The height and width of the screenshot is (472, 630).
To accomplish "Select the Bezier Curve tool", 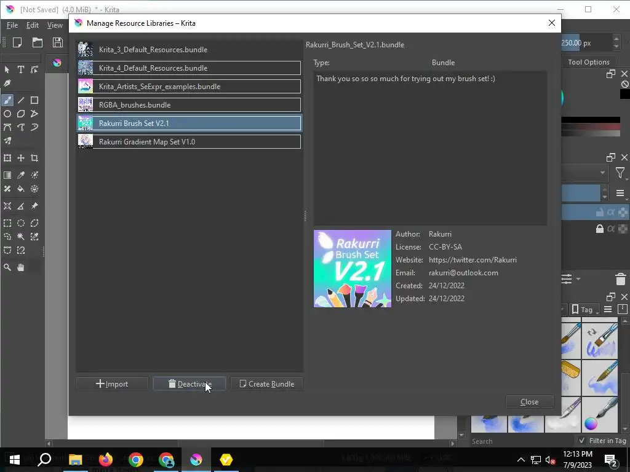I will click(x=7, y=127).
